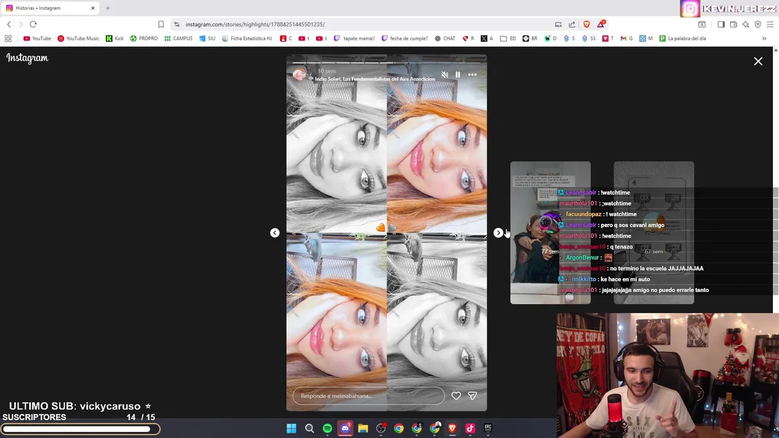Click the Indio Solari music label
This screenshot has height=438, width=779.
click(x=375, y=79)
